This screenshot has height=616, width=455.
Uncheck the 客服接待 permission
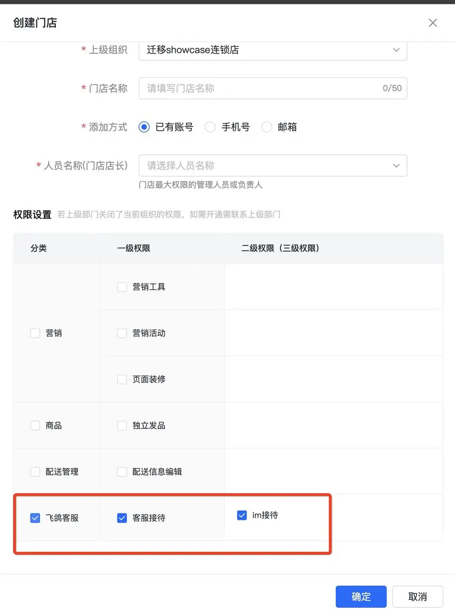(122, 518)
